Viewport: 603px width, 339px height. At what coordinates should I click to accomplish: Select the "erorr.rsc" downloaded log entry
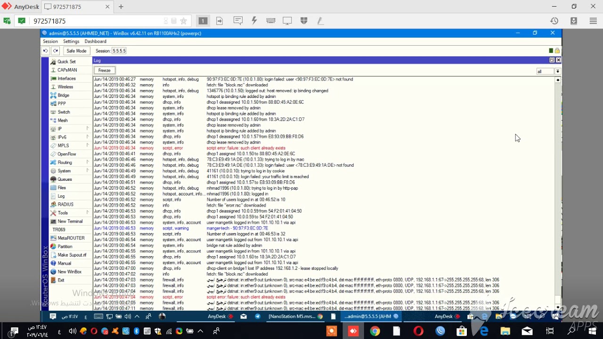[324, 205]
